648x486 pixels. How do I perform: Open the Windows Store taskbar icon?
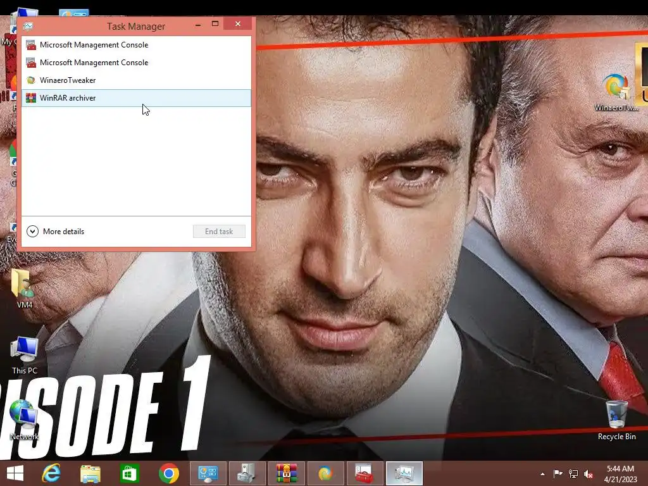[x=129, y=473]
